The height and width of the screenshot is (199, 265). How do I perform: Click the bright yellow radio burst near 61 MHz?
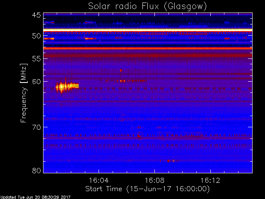tap(67, 86)
